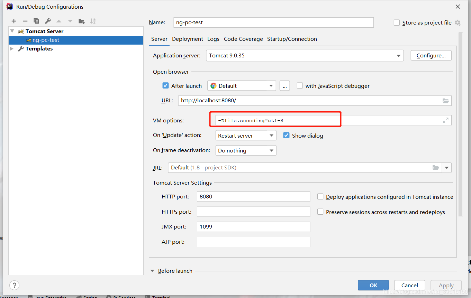471x298 pixels.
Task: Create new folder using folder icon
Action: 82,21
